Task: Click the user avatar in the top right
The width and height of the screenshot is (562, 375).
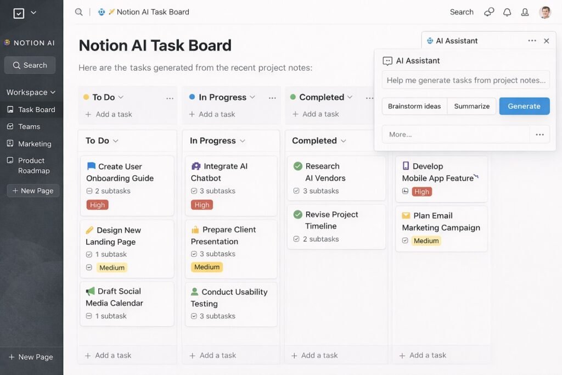Action: coord(544,12)
